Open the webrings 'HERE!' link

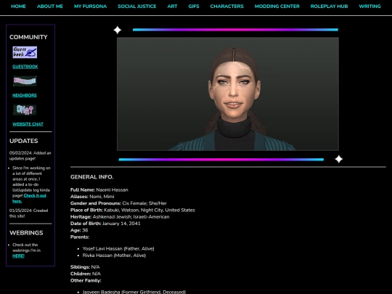(x=18, y=256)
